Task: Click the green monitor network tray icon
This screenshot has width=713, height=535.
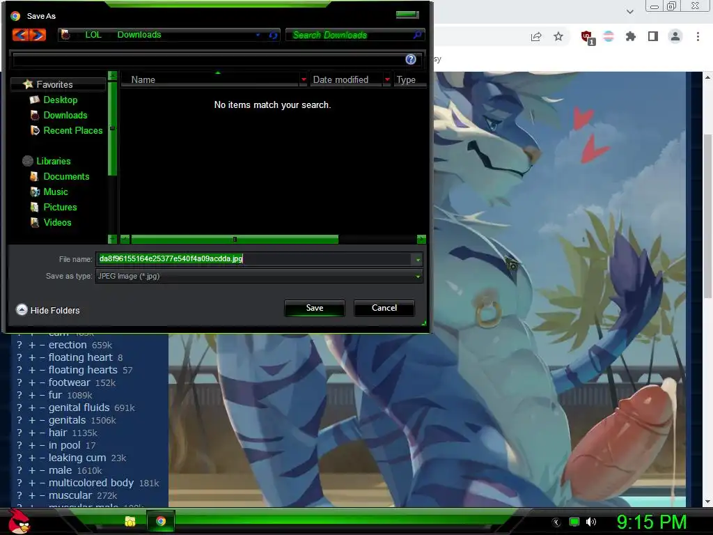Action: pyautogui.click(x=574, y=522)
